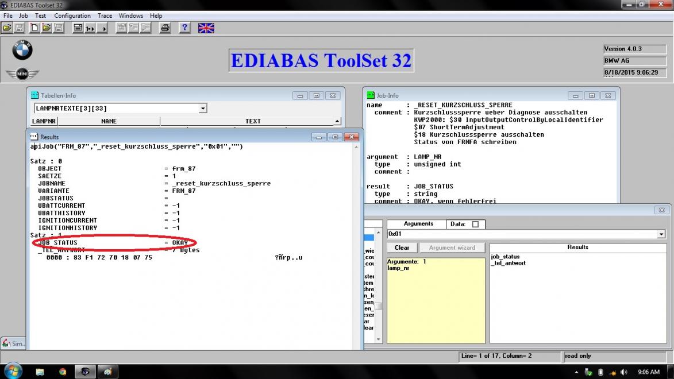Screen dimensions: 674x379
Task: Expand the 0x01 argument dropdown
Action: [661, 234]
